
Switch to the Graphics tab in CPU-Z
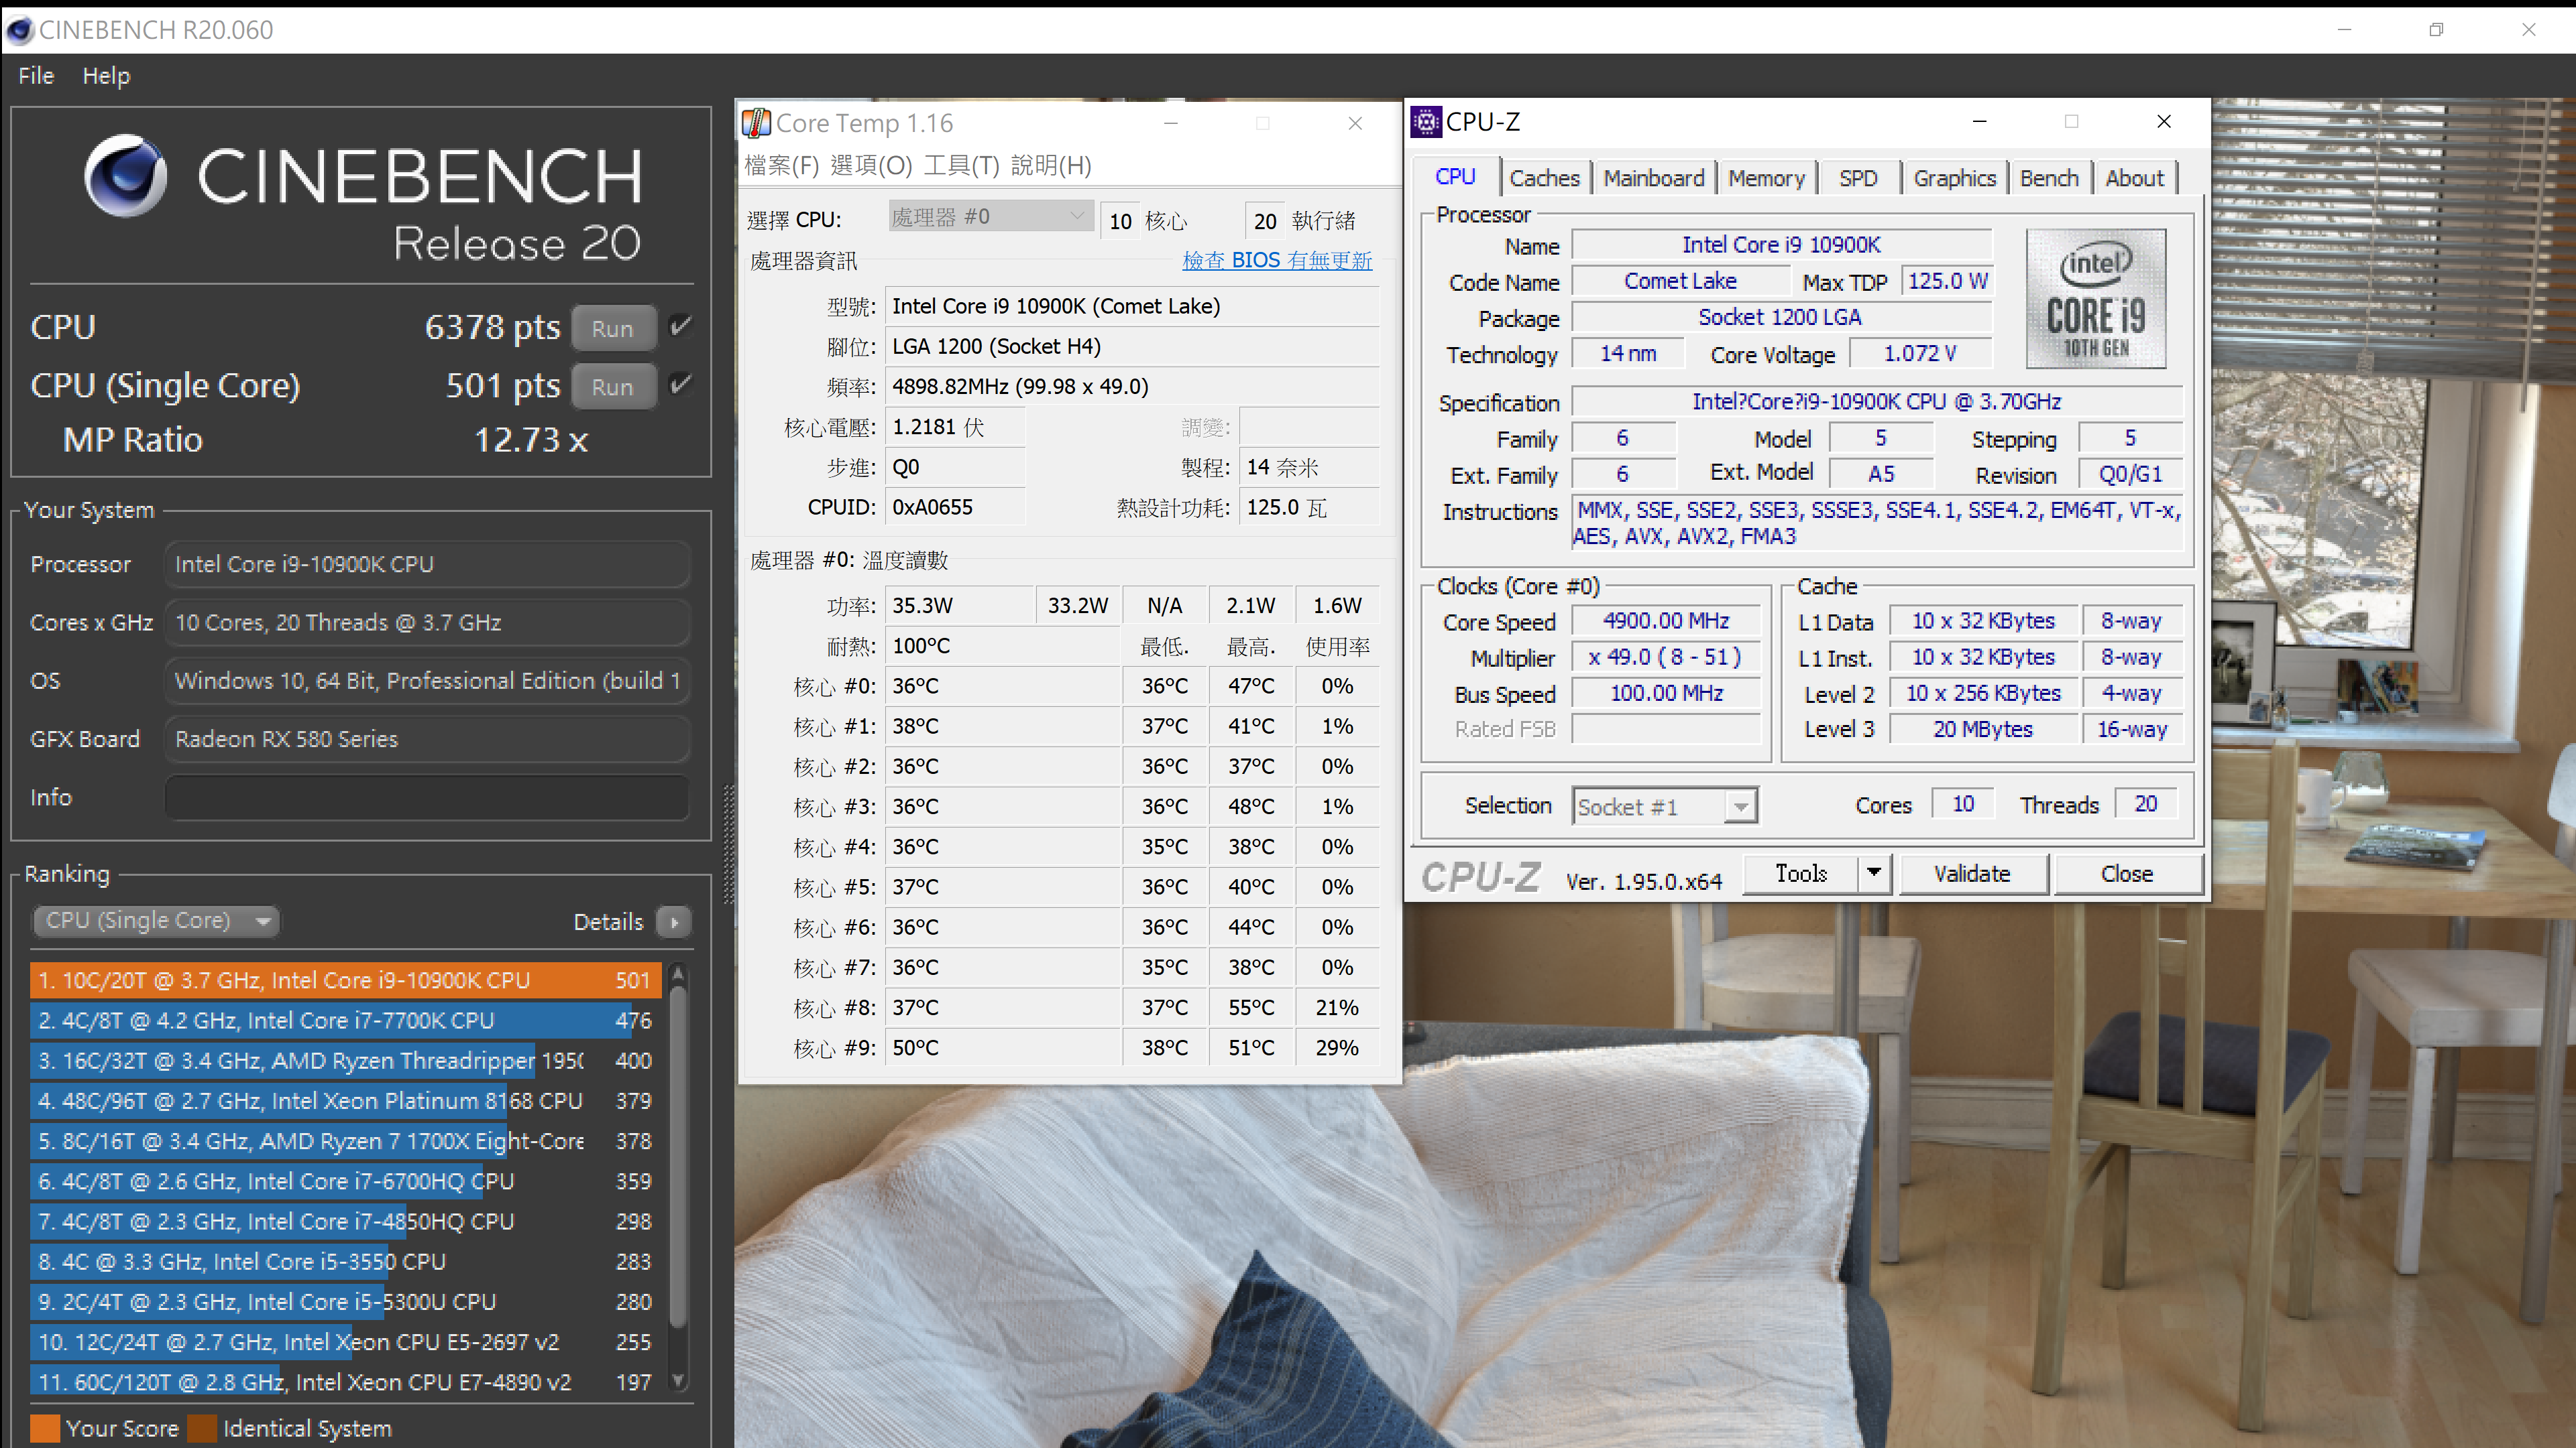1954,178
